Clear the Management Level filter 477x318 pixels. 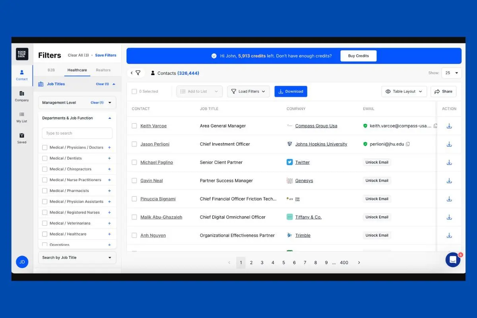point(97,103)
